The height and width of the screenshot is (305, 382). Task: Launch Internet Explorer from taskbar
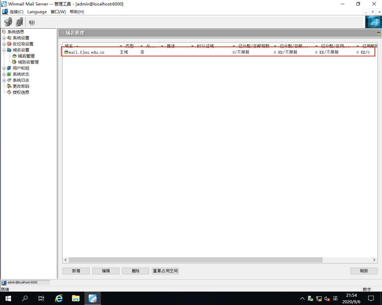click(x=59, y=298)
